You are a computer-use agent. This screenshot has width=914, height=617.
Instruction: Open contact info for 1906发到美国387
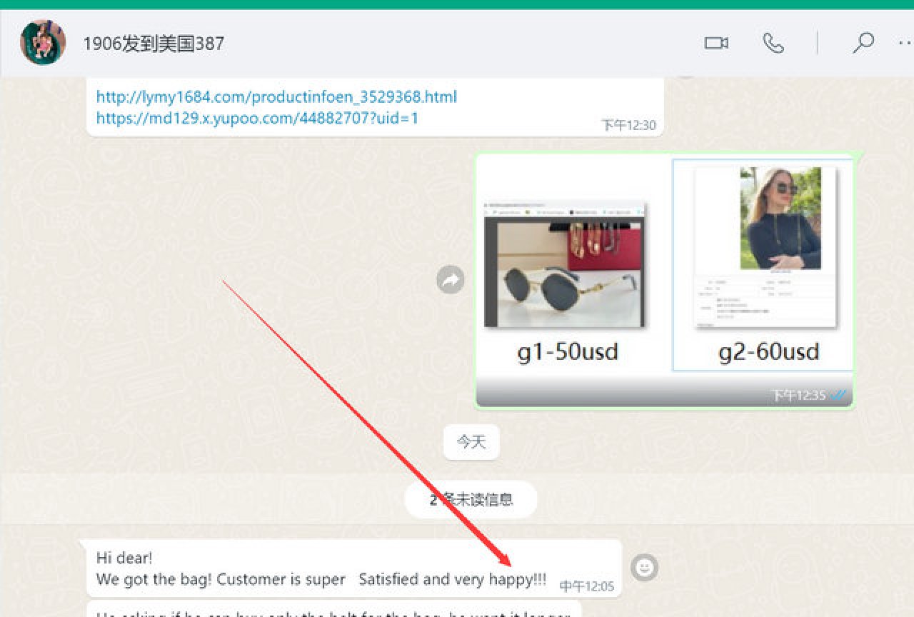click(154, 44)
